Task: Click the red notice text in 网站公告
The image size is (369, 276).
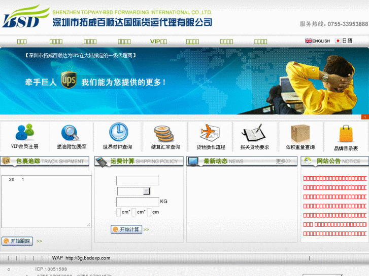Action: [334, 206]
